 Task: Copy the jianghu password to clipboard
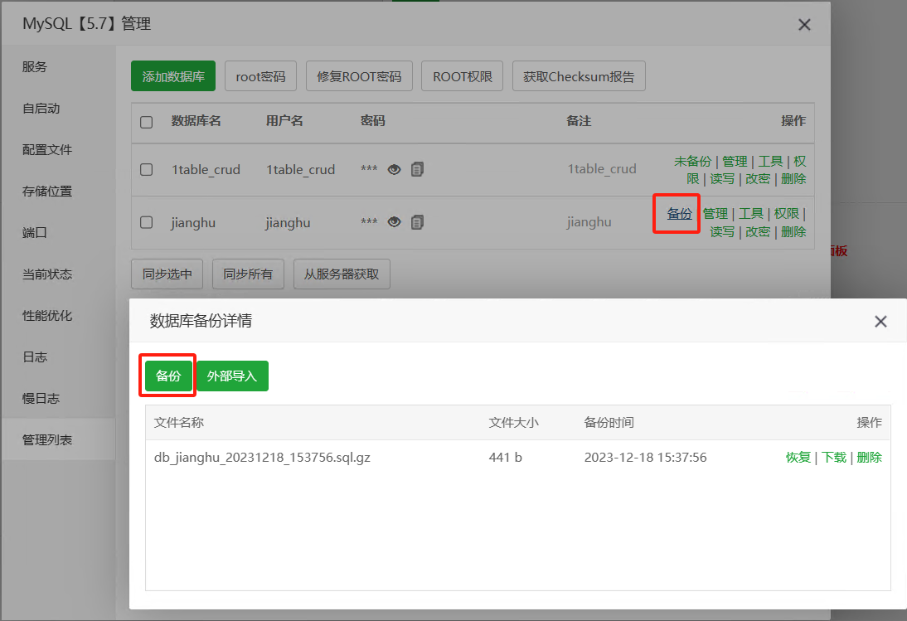[x=416, y=221]
